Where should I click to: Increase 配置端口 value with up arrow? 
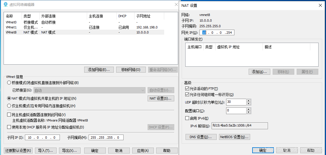click(x=249, y=109)
